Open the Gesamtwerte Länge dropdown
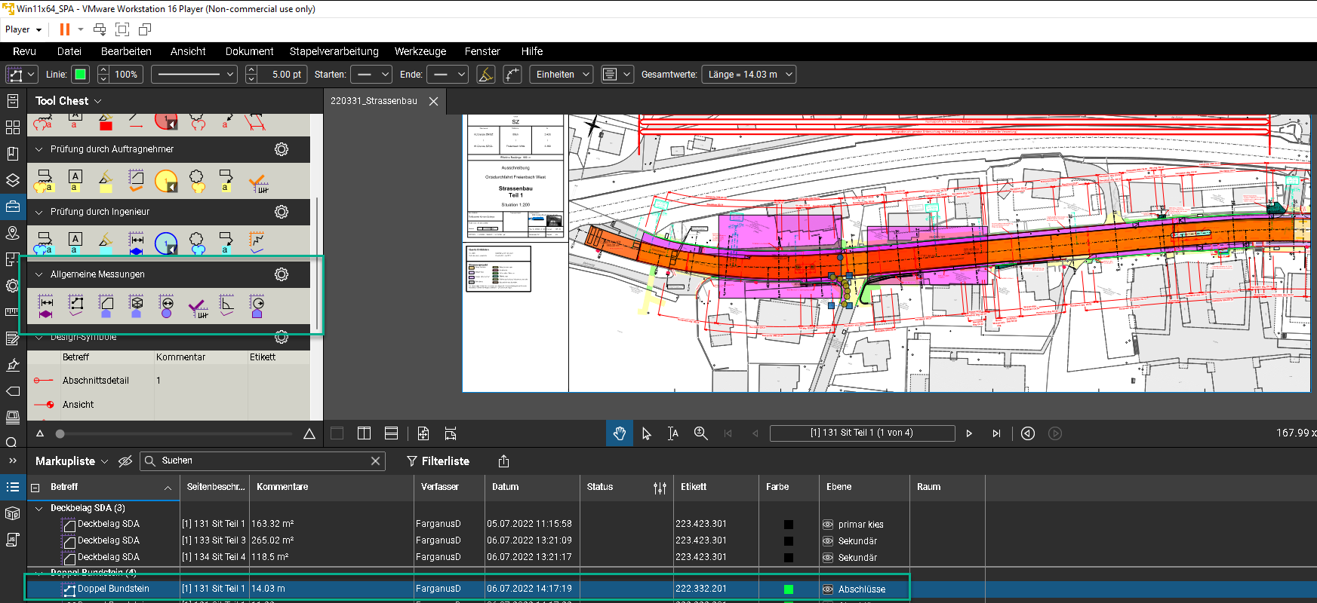 (x=749, y=75)
